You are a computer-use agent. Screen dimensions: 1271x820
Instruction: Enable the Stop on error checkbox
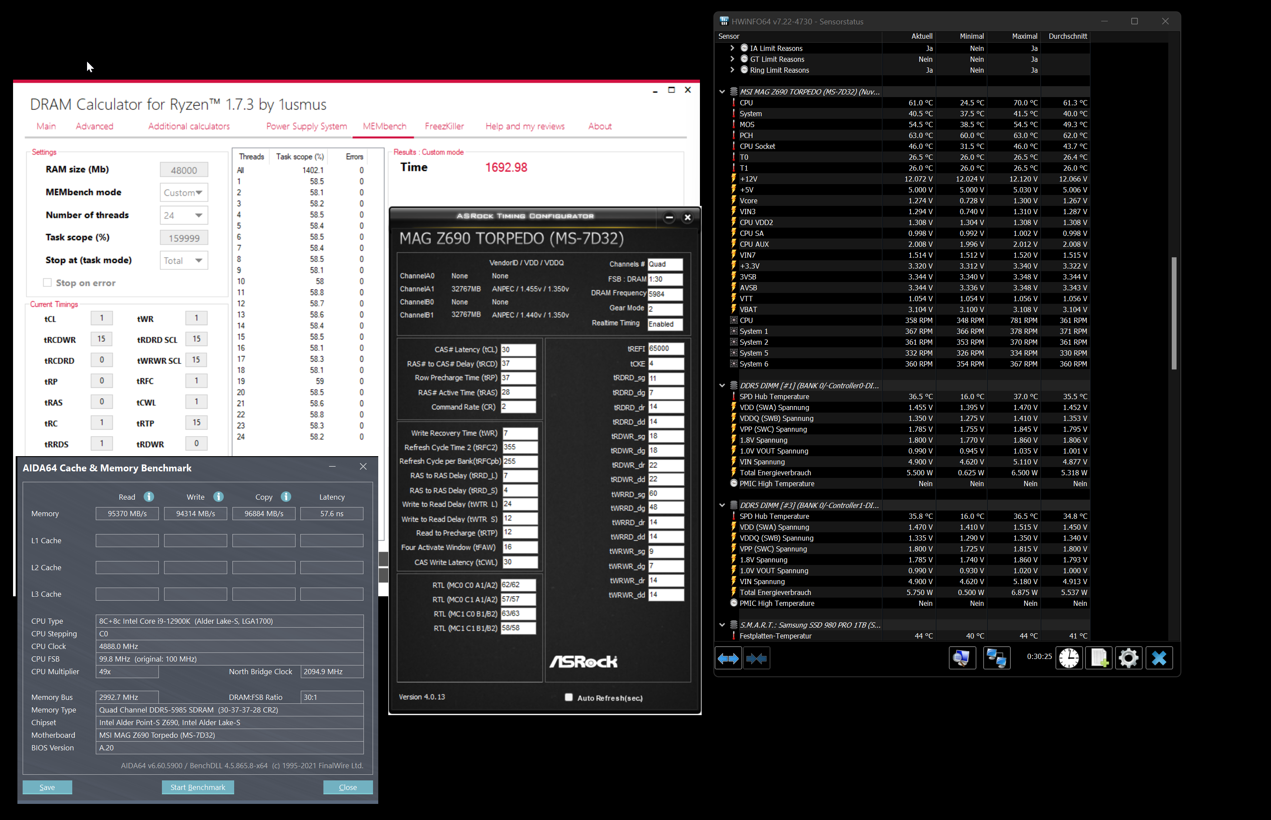pyautogui.click(x=47, y=283)
